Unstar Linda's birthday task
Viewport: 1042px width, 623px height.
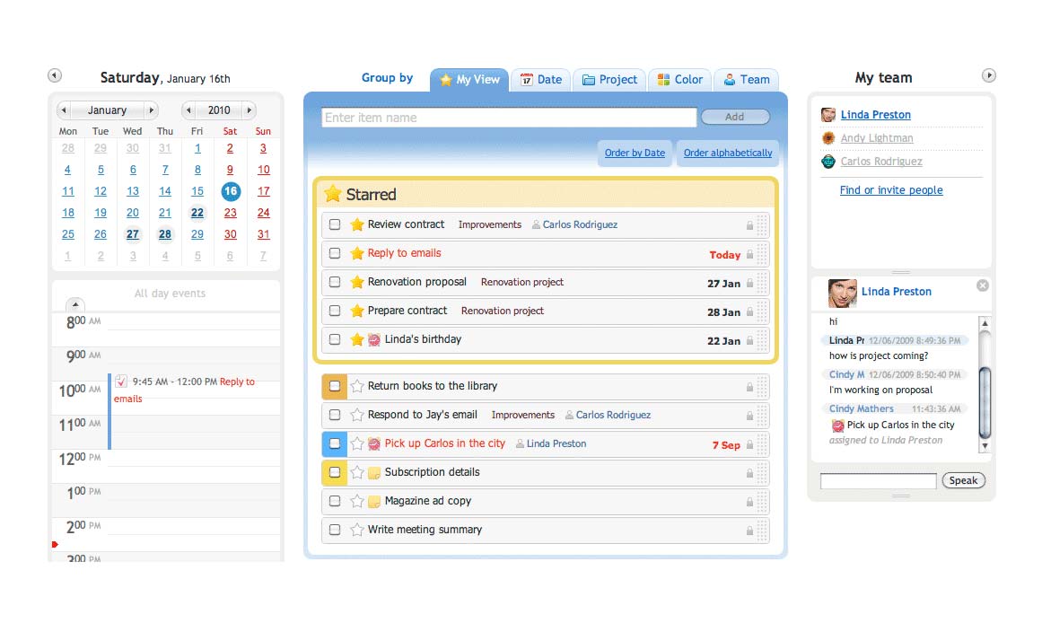[x=357, y=339]
